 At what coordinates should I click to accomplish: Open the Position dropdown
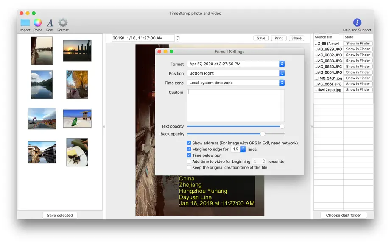point(236,73)
